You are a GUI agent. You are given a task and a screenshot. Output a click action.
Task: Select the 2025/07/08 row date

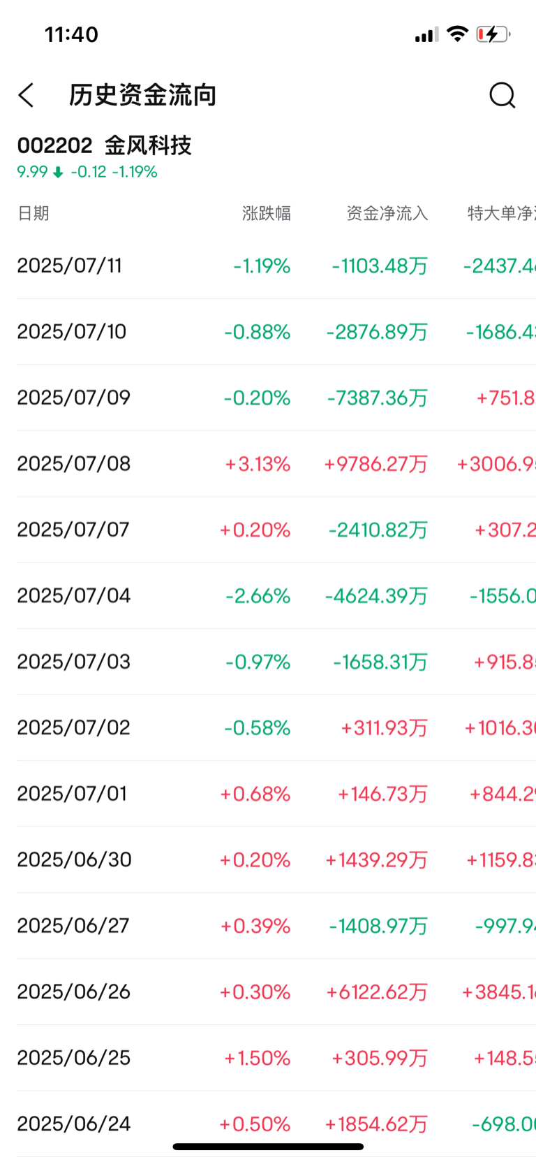tap(74, 464)
